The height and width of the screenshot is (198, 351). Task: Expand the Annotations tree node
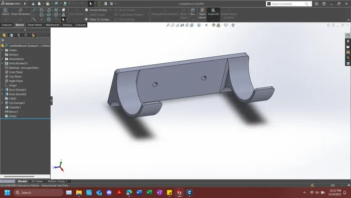(2, 59)
